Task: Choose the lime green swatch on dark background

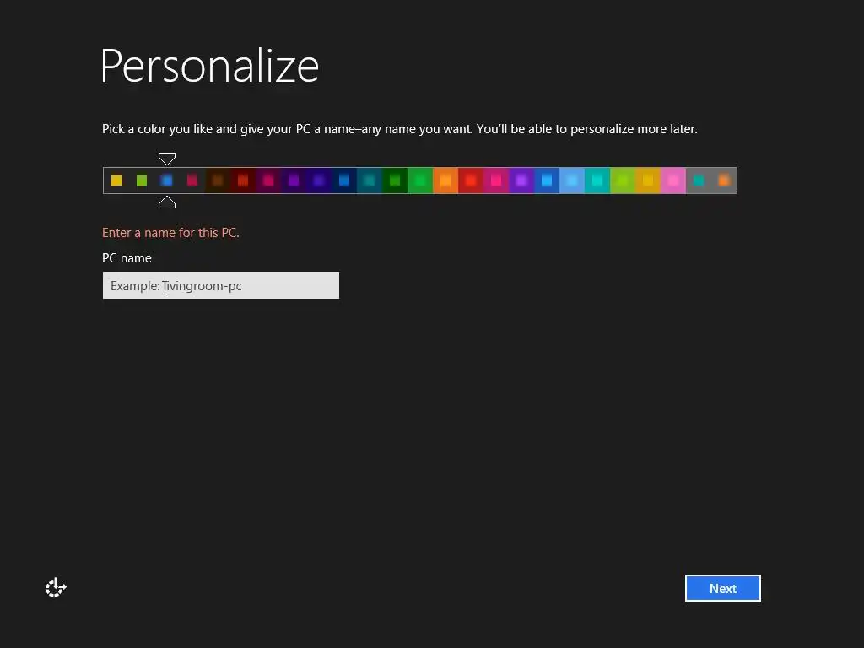Action: click(x=142, y=181)
